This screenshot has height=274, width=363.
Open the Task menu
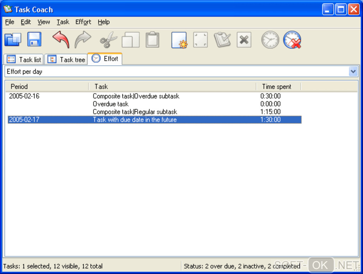(63, 22)
